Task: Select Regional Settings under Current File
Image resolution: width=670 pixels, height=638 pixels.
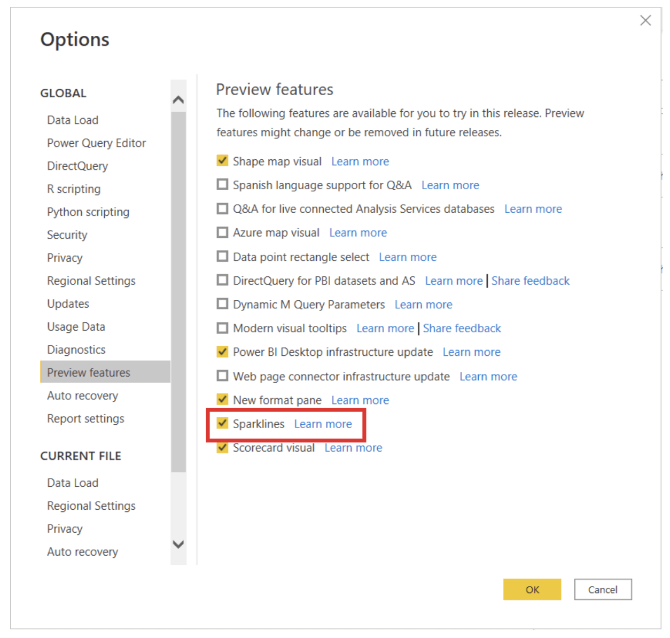Action: 91,505
